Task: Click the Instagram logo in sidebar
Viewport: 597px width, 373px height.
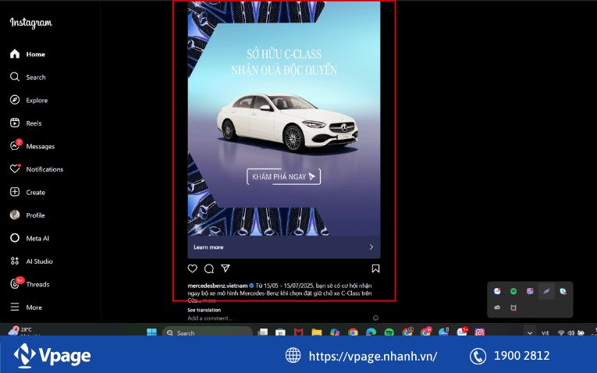Action: tap(31, 23)
